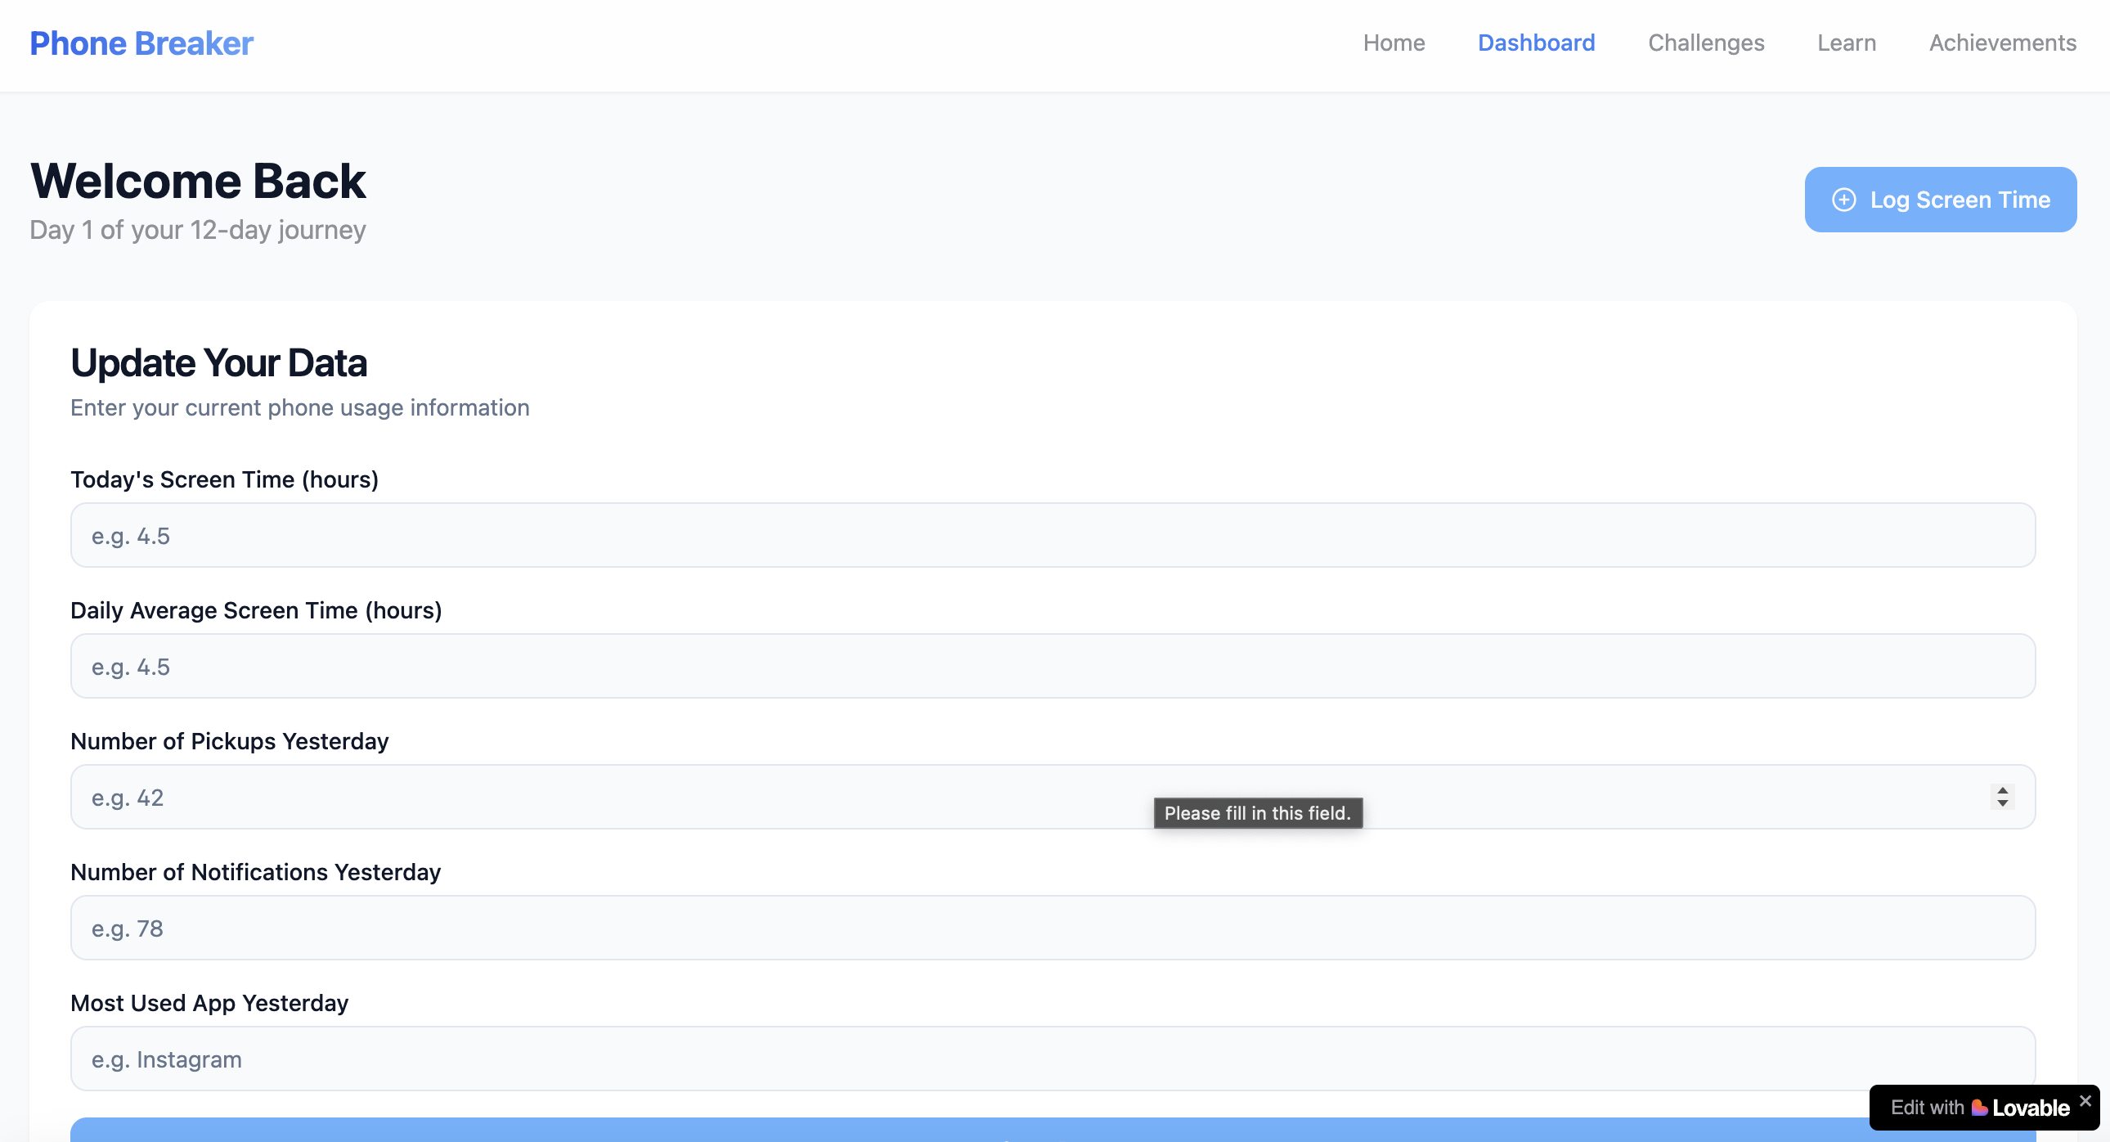Focus the Today's Screen Time input
Viewport: 2110px width, 1142px height.
(x=1052, y=535)
